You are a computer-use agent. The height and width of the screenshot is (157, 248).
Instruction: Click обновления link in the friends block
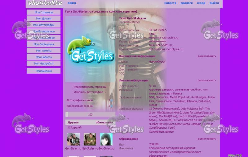coord(104,122)
